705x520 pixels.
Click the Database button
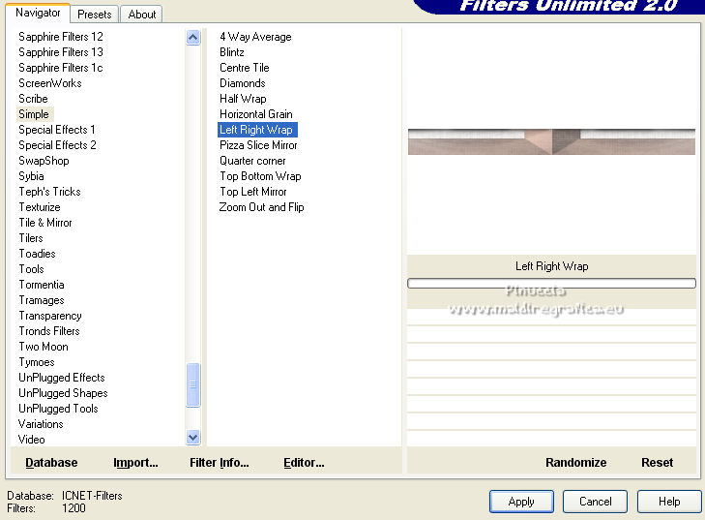(51, 462)
